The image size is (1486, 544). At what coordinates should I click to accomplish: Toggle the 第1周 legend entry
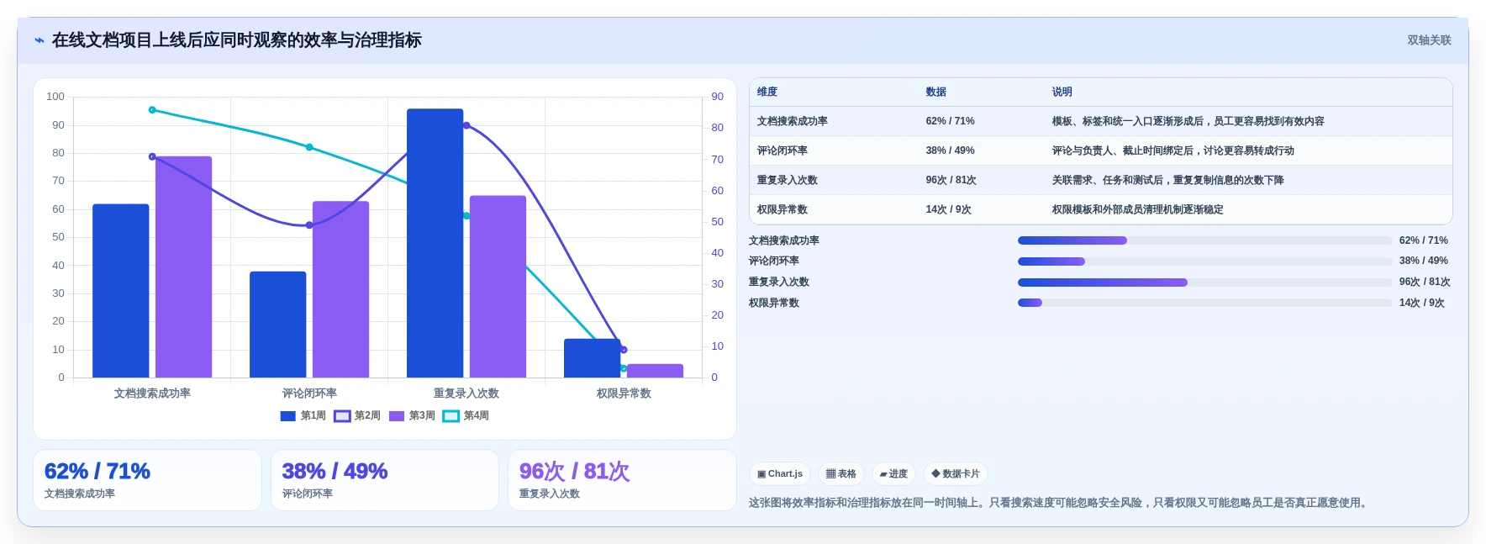(x=303, y=415)
